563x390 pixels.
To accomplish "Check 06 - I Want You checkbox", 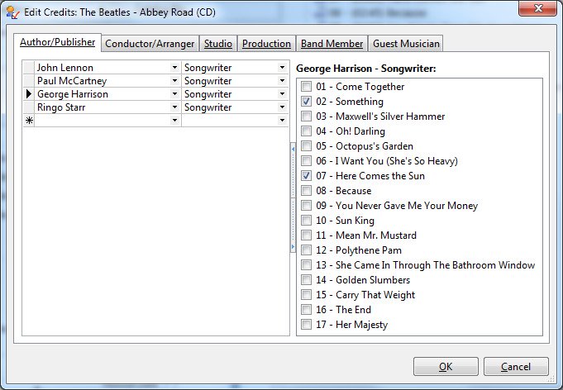I will coord(306,161).
